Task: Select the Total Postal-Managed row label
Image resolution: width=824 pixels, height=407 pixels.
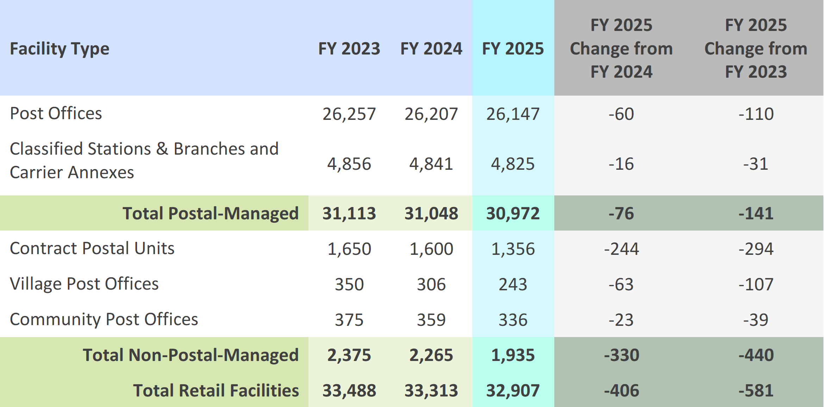Action: tap(211, 213)
